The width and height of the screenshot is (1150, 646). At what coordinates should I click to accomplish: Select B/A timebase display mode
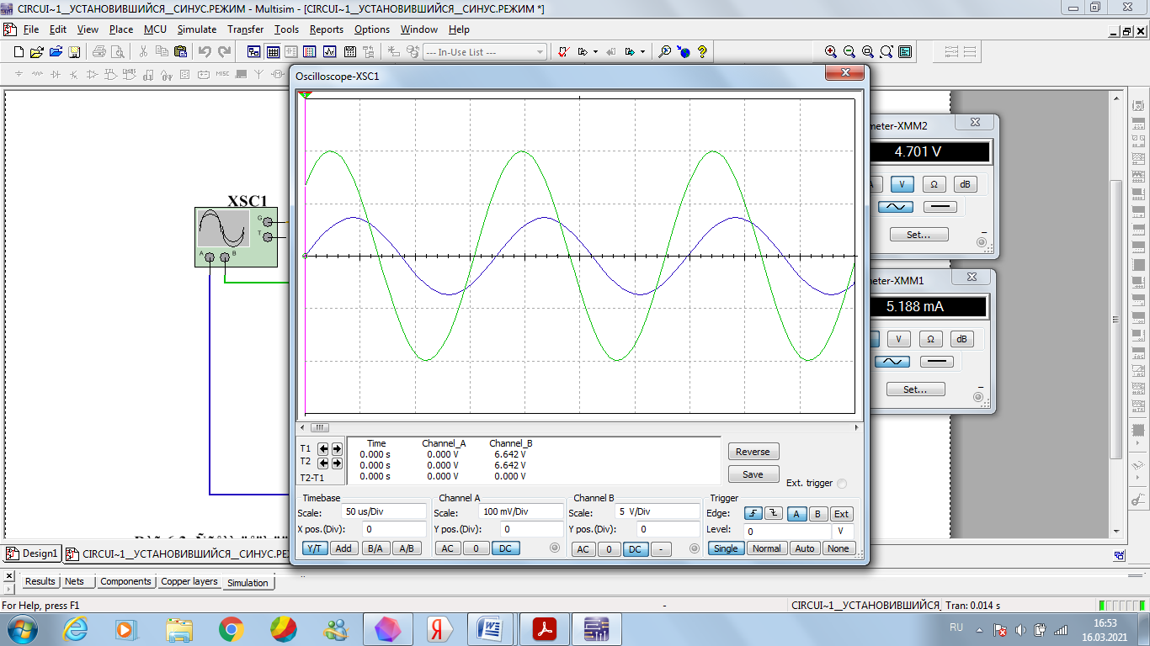click(375, 548)
